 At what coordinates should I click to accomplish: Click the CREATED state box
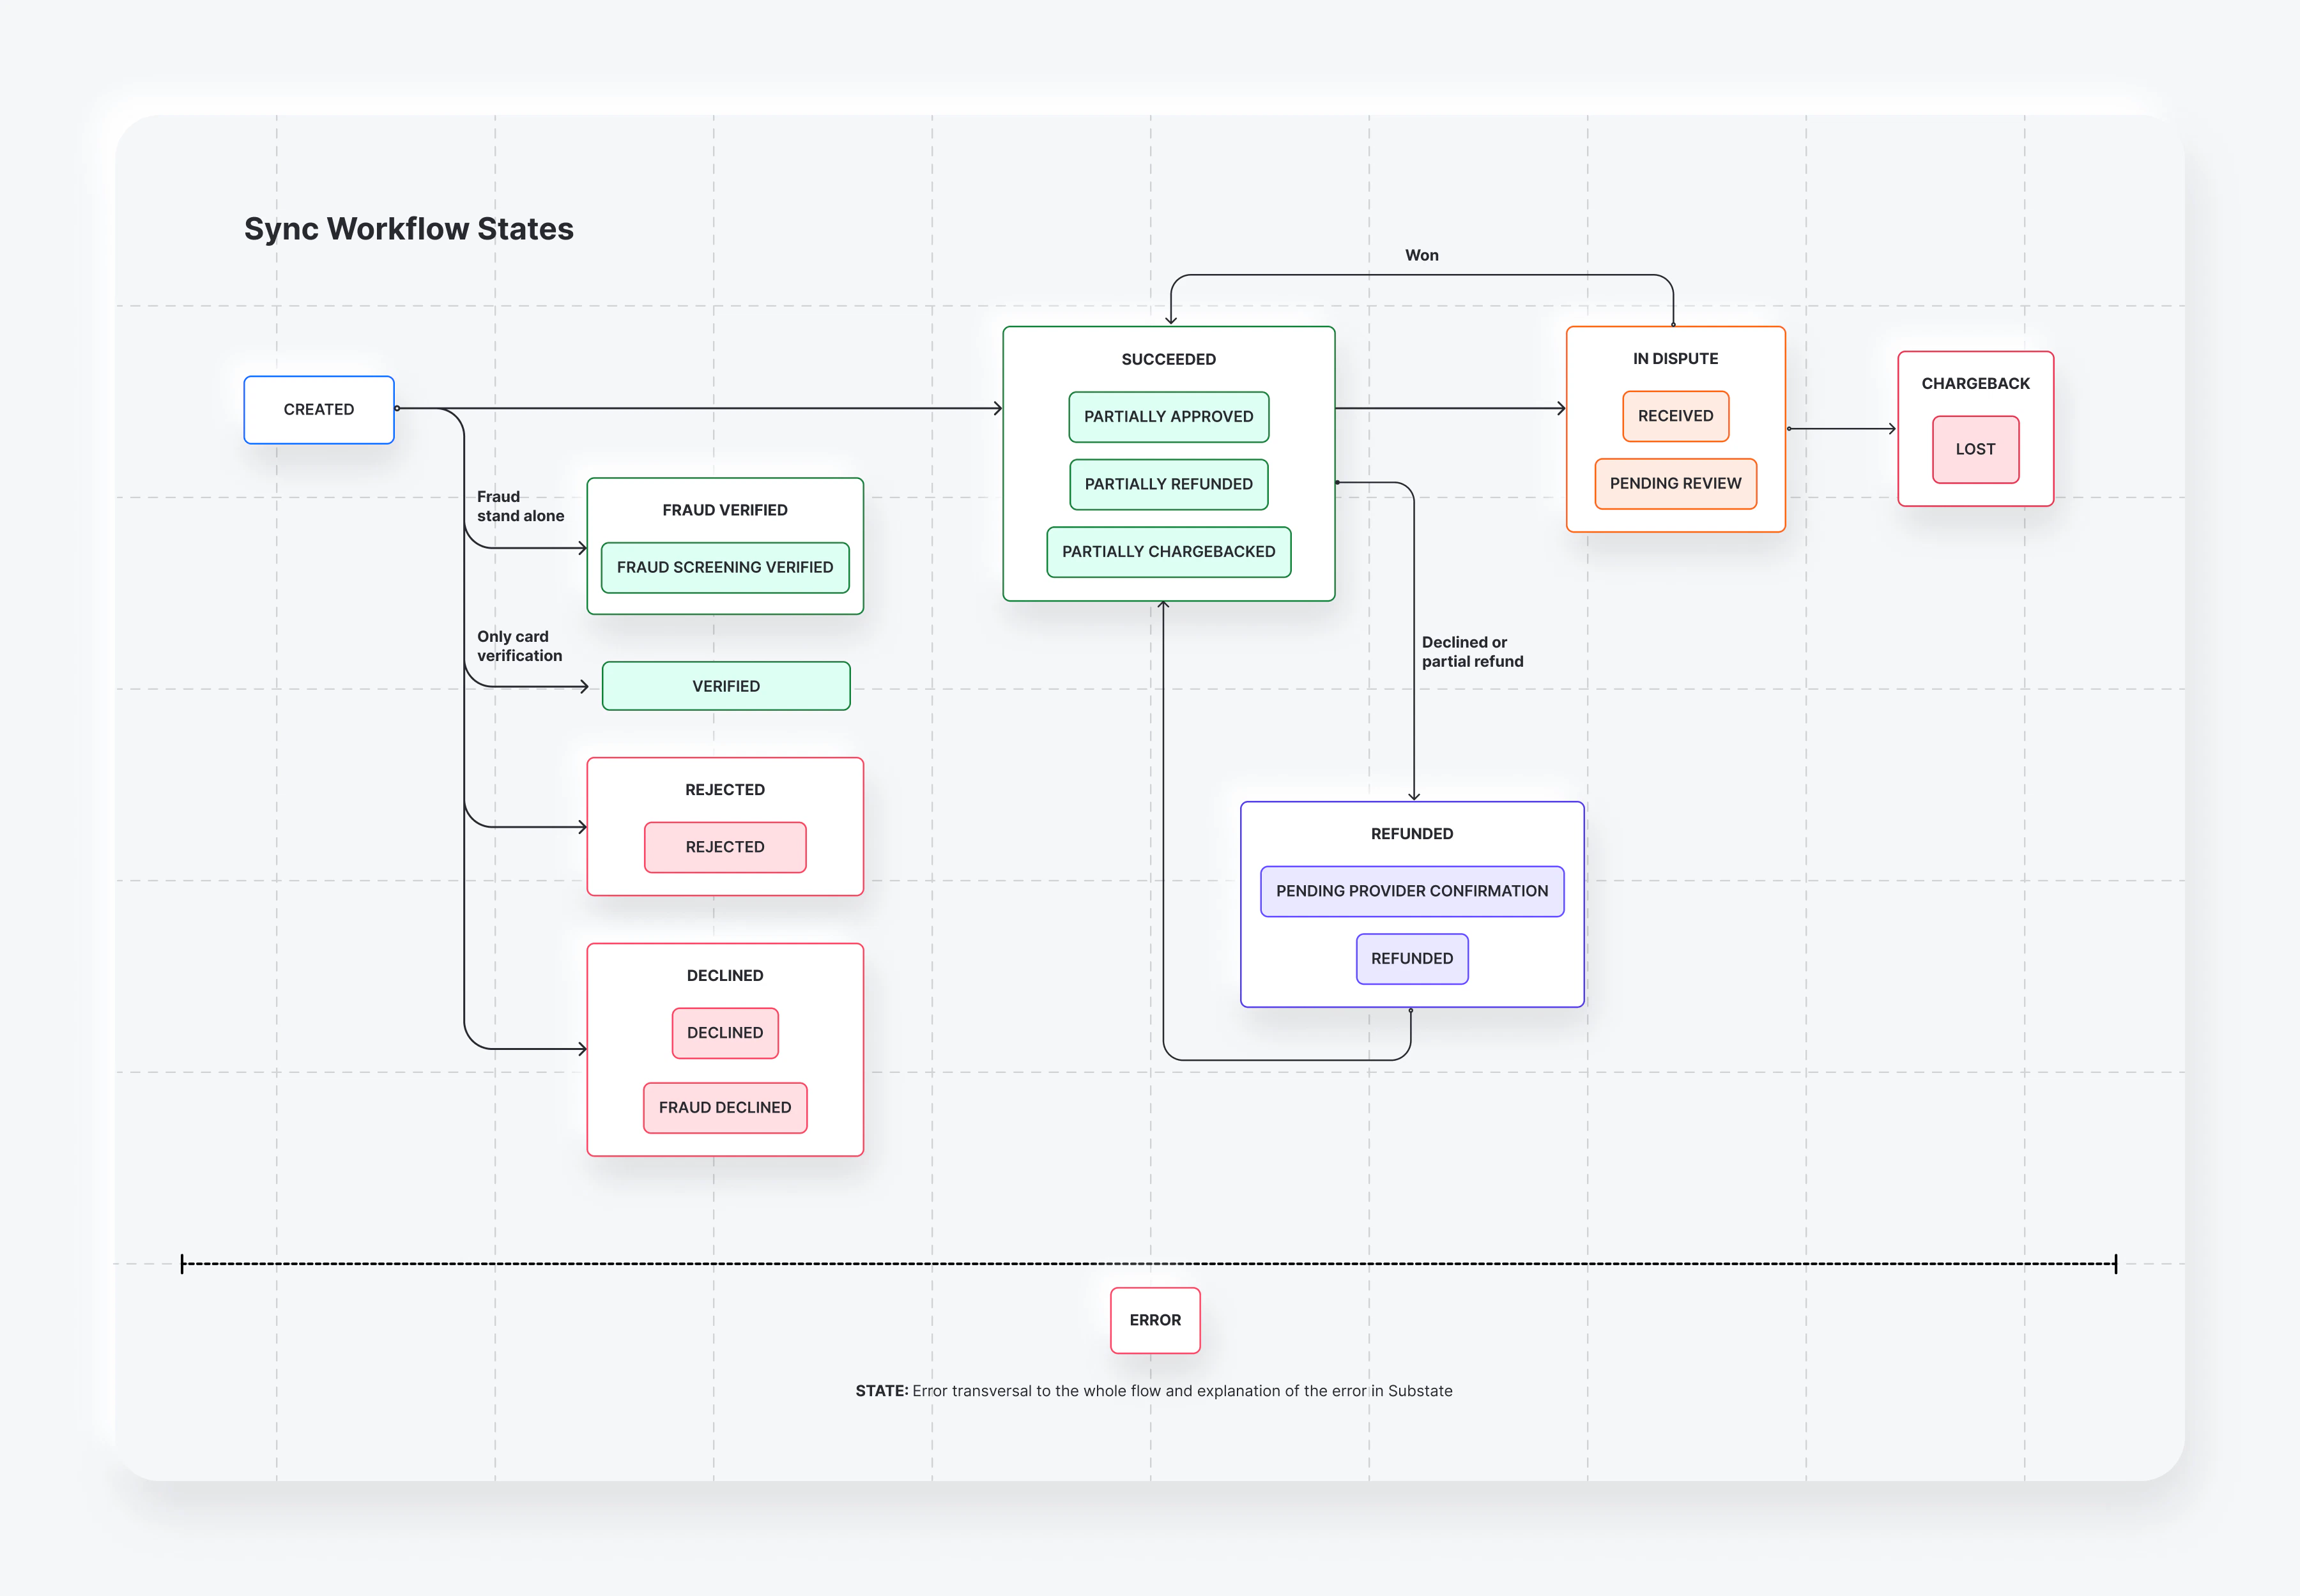point(318,410)
